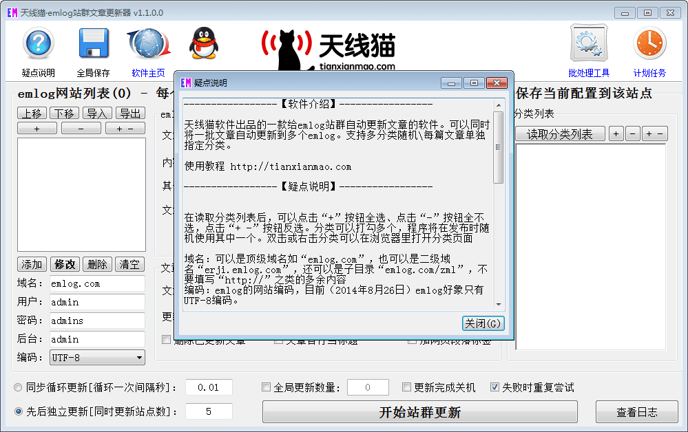Minimize the main 天线猫 window
The width and height of the screenshot is (688, 432).
pos(625,12)
